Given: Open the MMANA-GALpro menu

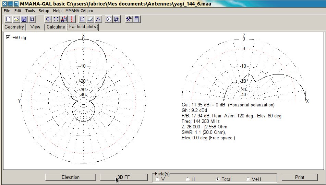Looking at the screenshot, I should tap(79, 11).
